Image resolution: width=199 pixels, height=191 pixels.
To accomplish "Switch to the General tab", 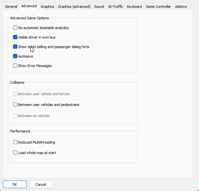I will (x=11, y=7).
